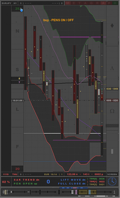This screenshot has height=198, width=120.
Task: Click the 0002 p value
Action: click(98, 174)
